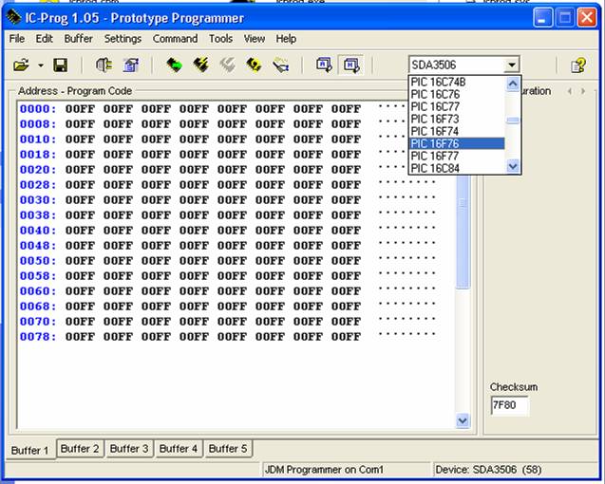Switch to the assembler view toggle icon
The image size is (605, 484).
tap(324, 65)
